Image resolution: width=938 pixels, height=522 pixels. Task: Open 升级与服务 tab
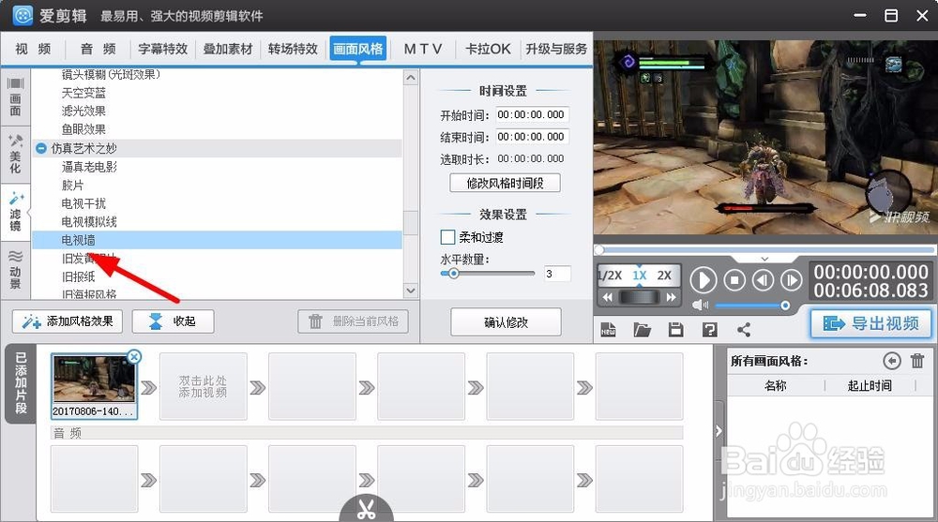tap(556, 49)
